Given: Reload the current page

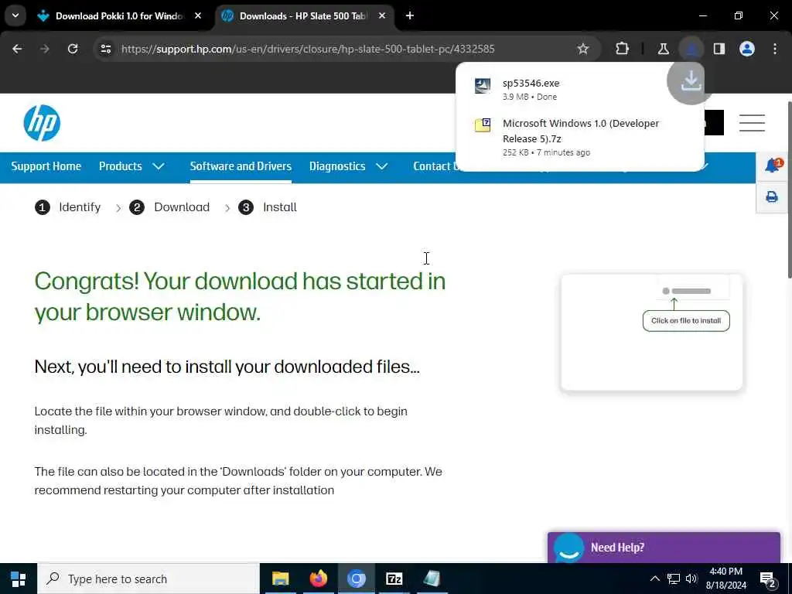Looking at the screenshot, I should pos(73,49).
